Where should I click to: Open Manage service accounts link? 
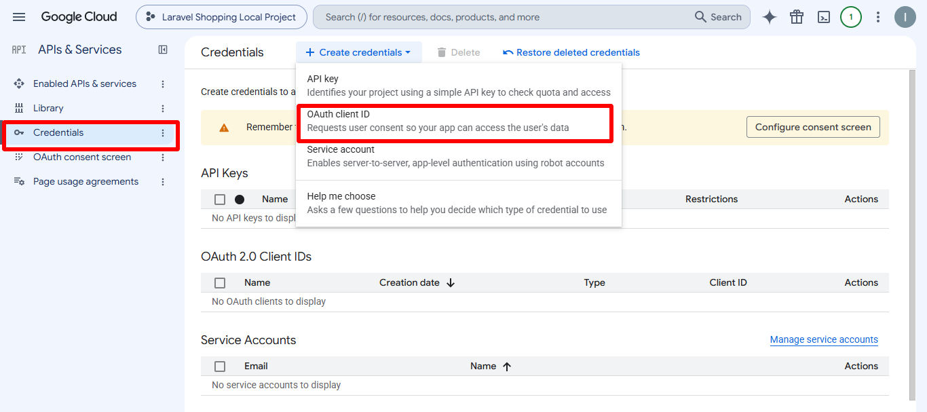824,339
